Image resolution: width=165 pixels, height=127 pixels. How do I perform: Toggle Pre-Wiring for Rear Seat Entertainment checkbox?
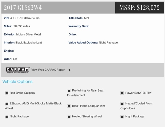[x=69, y=91]
